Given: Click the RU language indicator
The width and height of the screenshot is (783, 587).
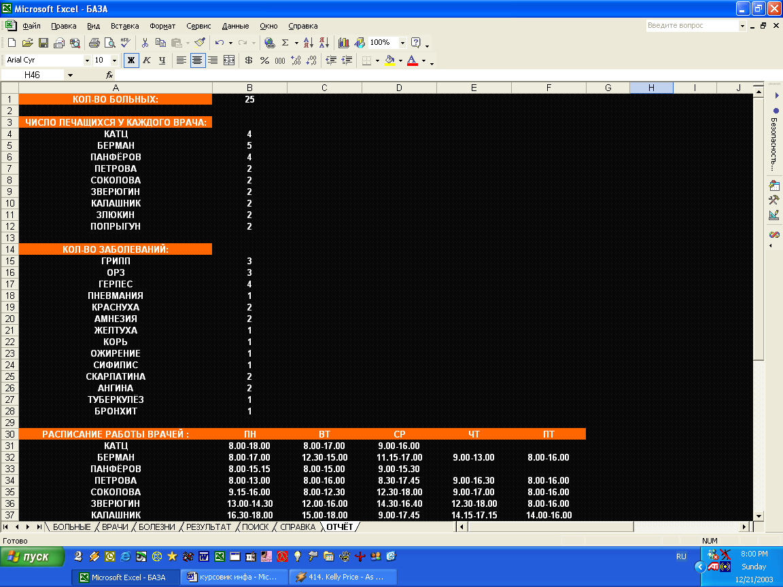Looking at the screenshot, I should pos(681,556).
